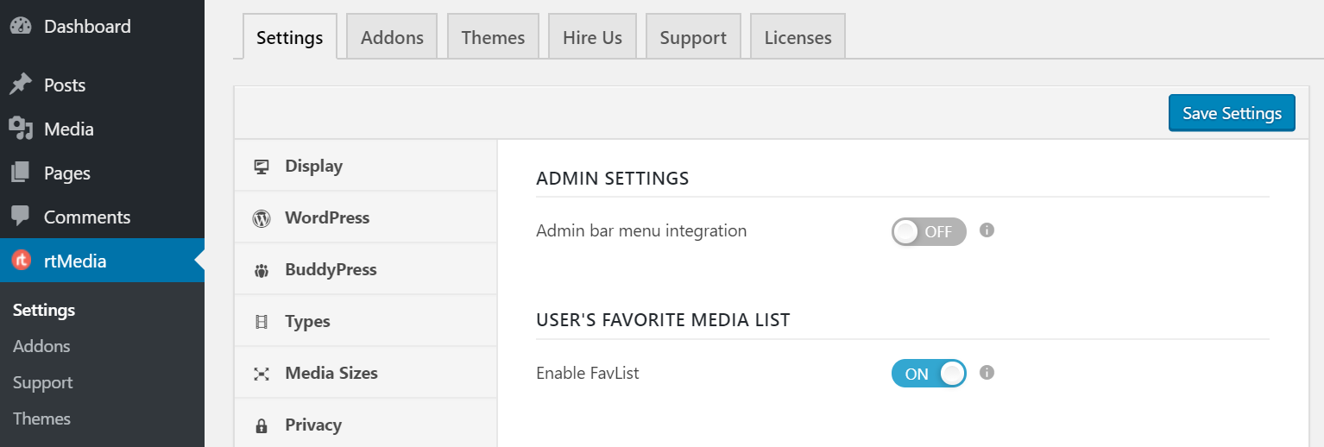Select the Media Sizes settings section
The width and height of the screenshot is (1324, 447).
(x=366, y=373)
